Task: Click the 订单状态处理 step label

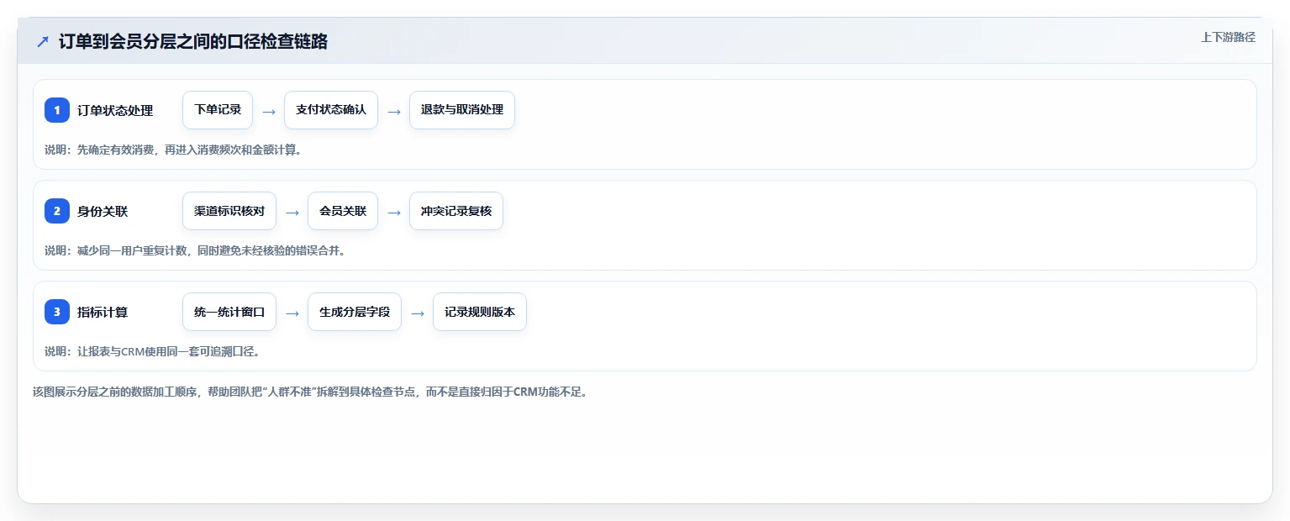Action: [115, 111]
